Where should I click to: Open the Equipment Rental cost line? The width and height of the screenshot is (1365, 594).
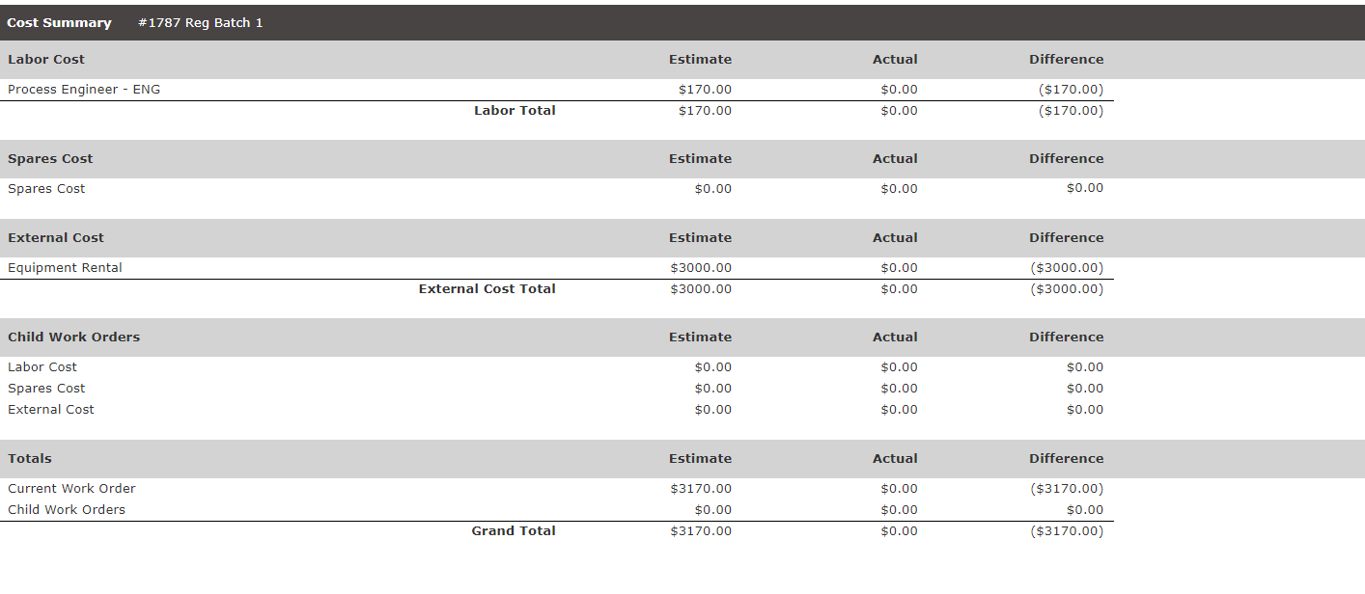65,268
